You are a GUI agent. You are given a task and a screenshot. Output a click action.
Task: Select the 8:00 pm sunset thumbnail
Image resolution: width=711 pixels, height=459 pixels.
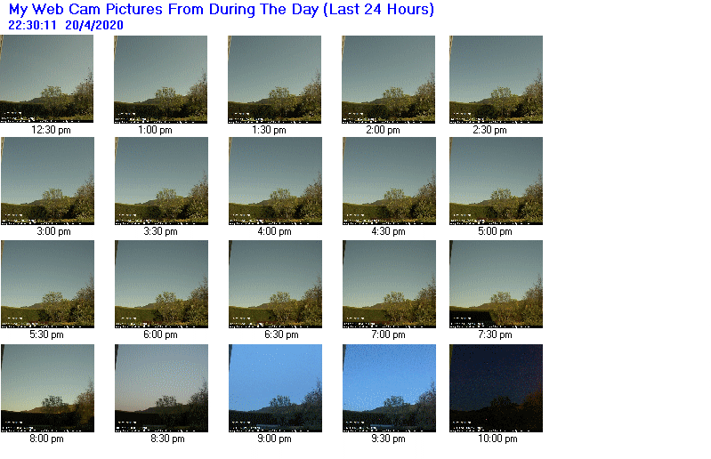click(x=46, y=388)
